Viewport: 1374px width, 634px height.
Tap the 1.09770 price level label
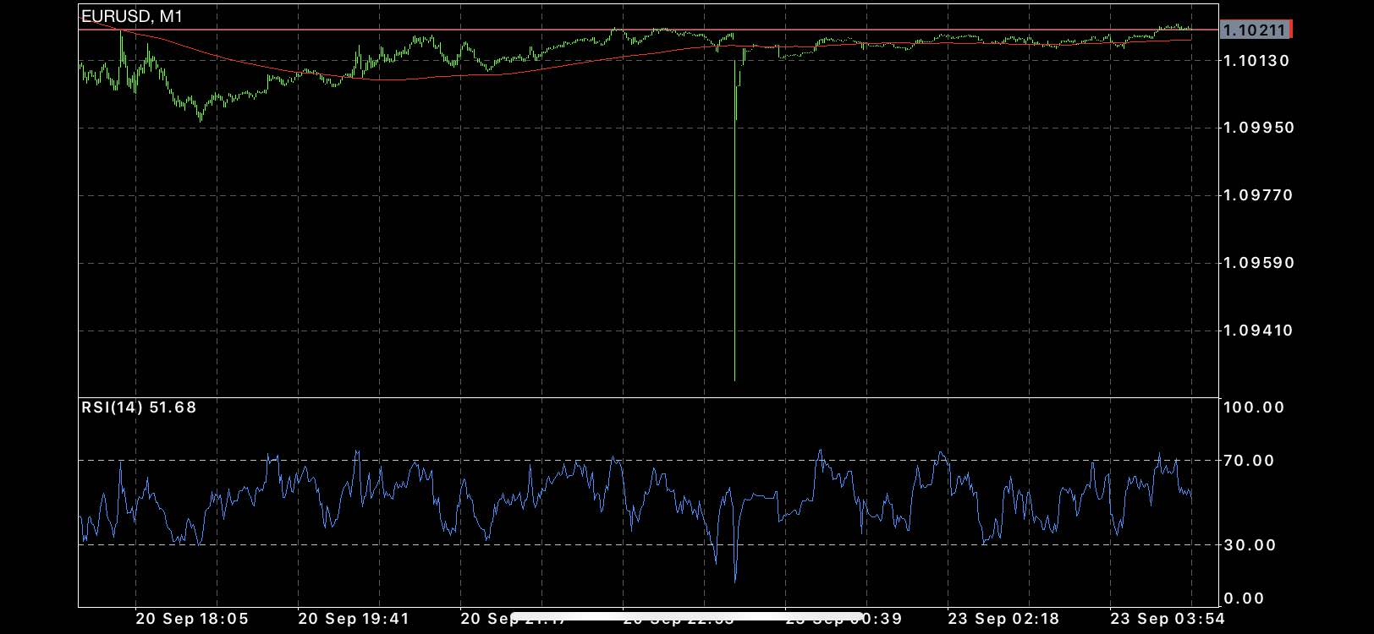click(x=1258, y=195)
